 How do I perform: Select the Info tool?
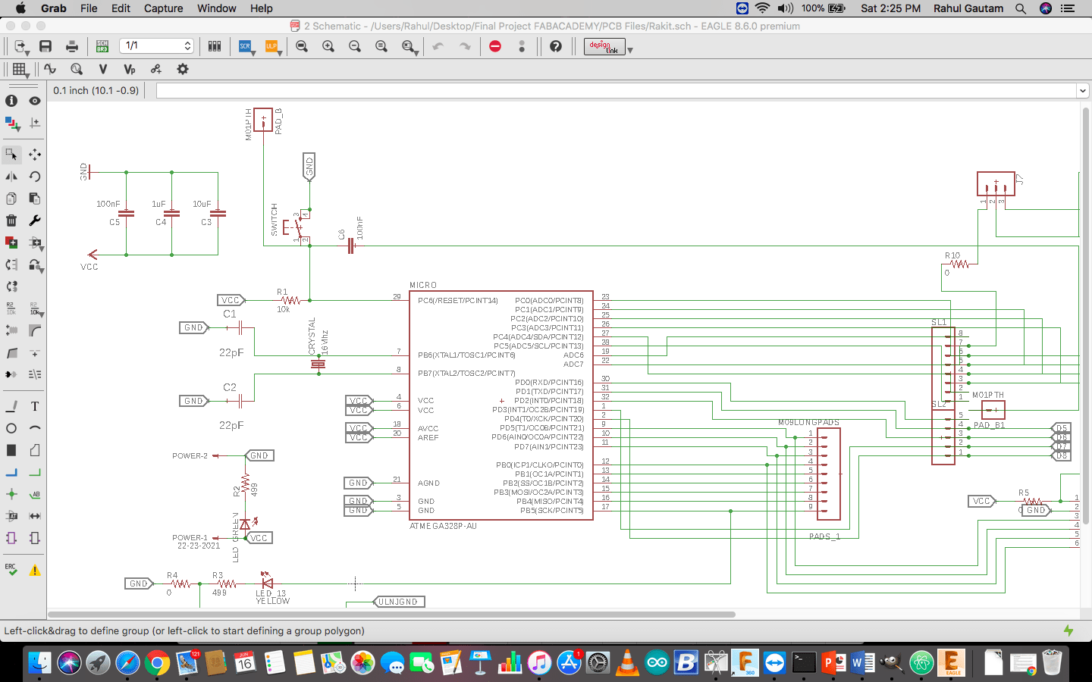click(x=11, y=101)
